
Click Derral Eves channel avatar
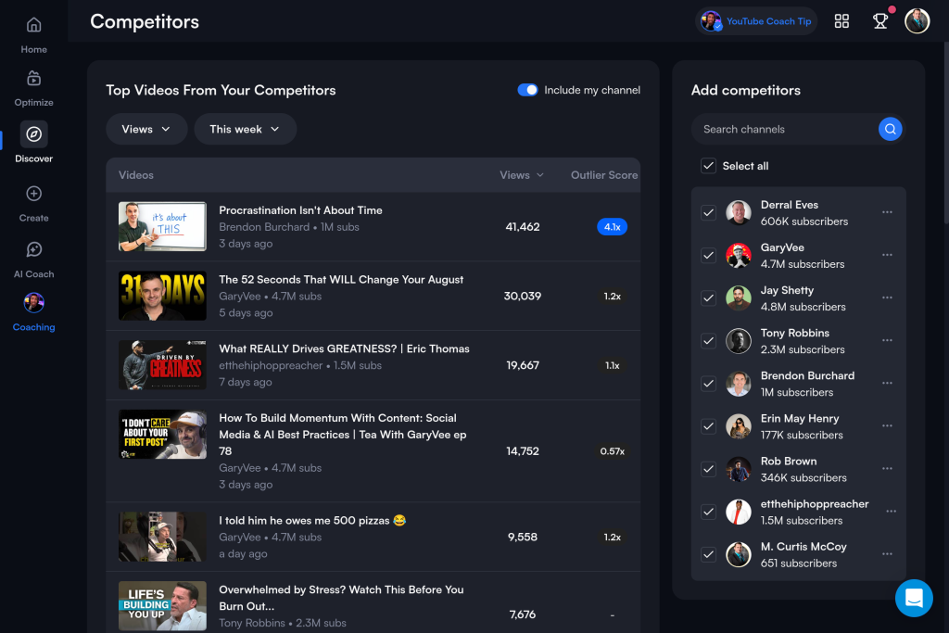(739, 213)
